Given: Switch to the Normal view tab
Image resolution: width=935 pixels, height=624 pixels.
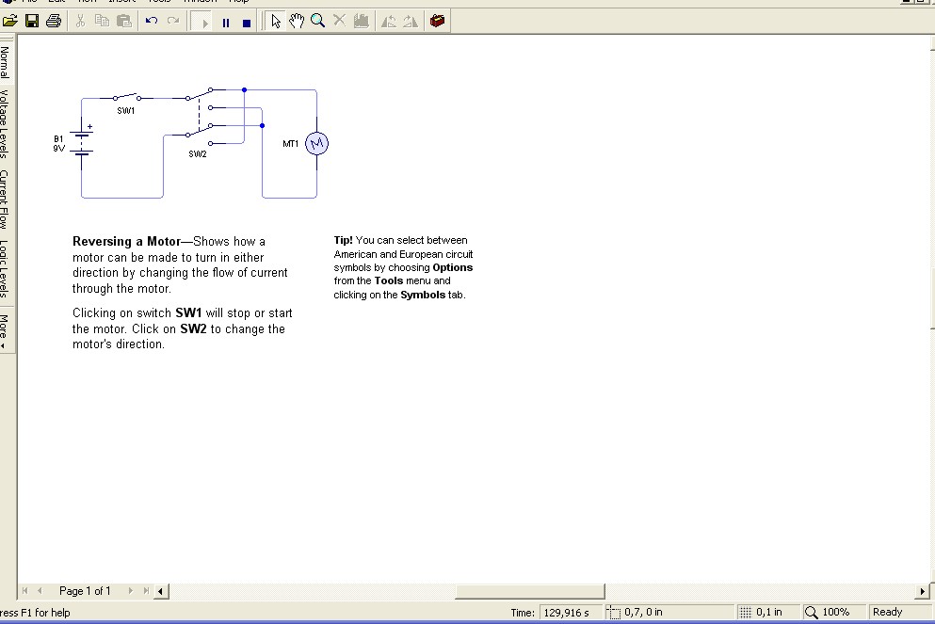Looking at the screenshot, I should 5,62.
